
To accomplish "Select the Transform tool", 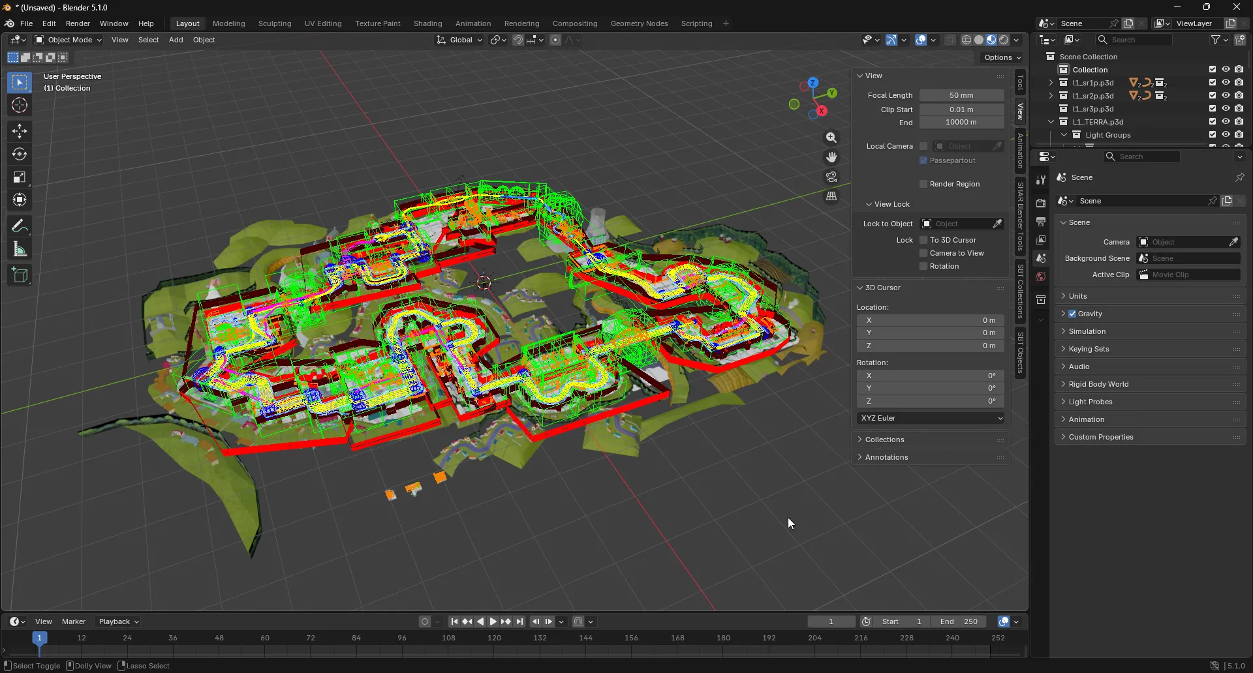I will [x=20, y=200].
